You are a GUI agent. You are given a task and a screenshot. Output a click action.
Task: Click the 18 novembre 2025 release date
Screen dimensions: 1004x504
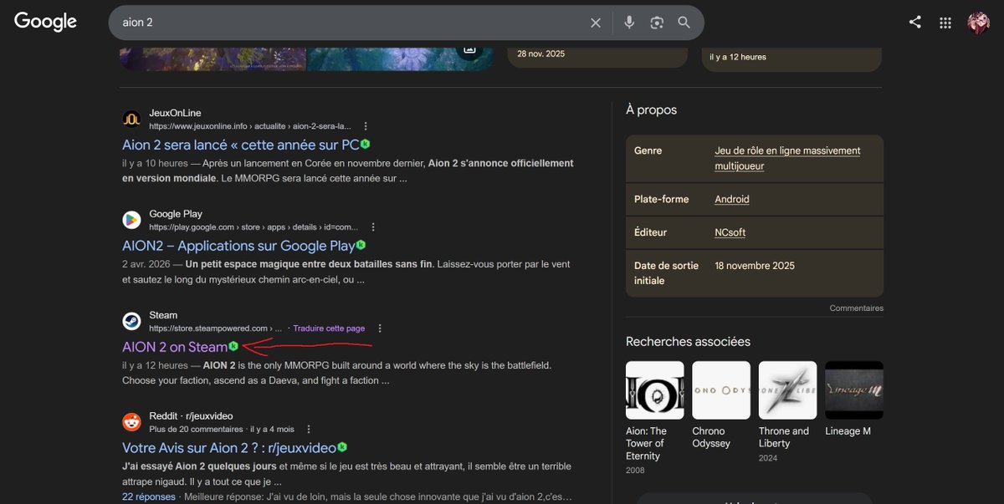[x=755, y=266]
